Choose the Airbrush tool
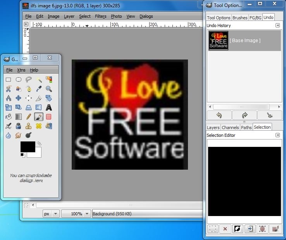The height and width of the screenshot is (240, 286). point(9,126)
